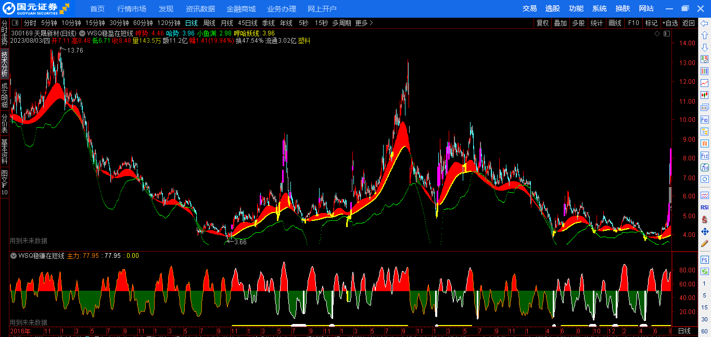Select the pencil drawing tool icon
This screenshot has height=337, width=711.
[705, 243]
